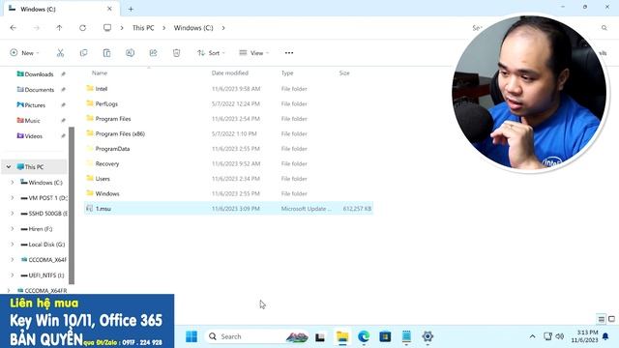Image resolution: width=619 pixels, height=348 pixels.
Task: Sort by Date modified column header
Action: [x=230, y=73]
